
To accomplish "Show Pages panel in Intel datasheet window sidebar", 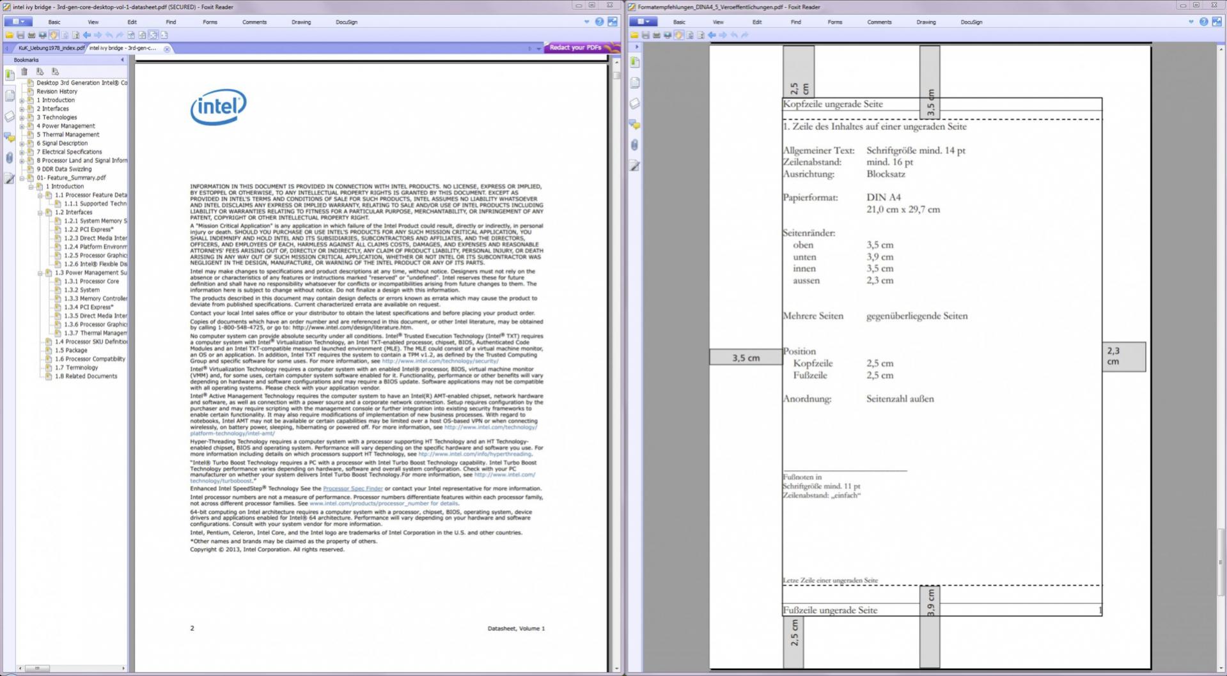I will click(10, 96).
